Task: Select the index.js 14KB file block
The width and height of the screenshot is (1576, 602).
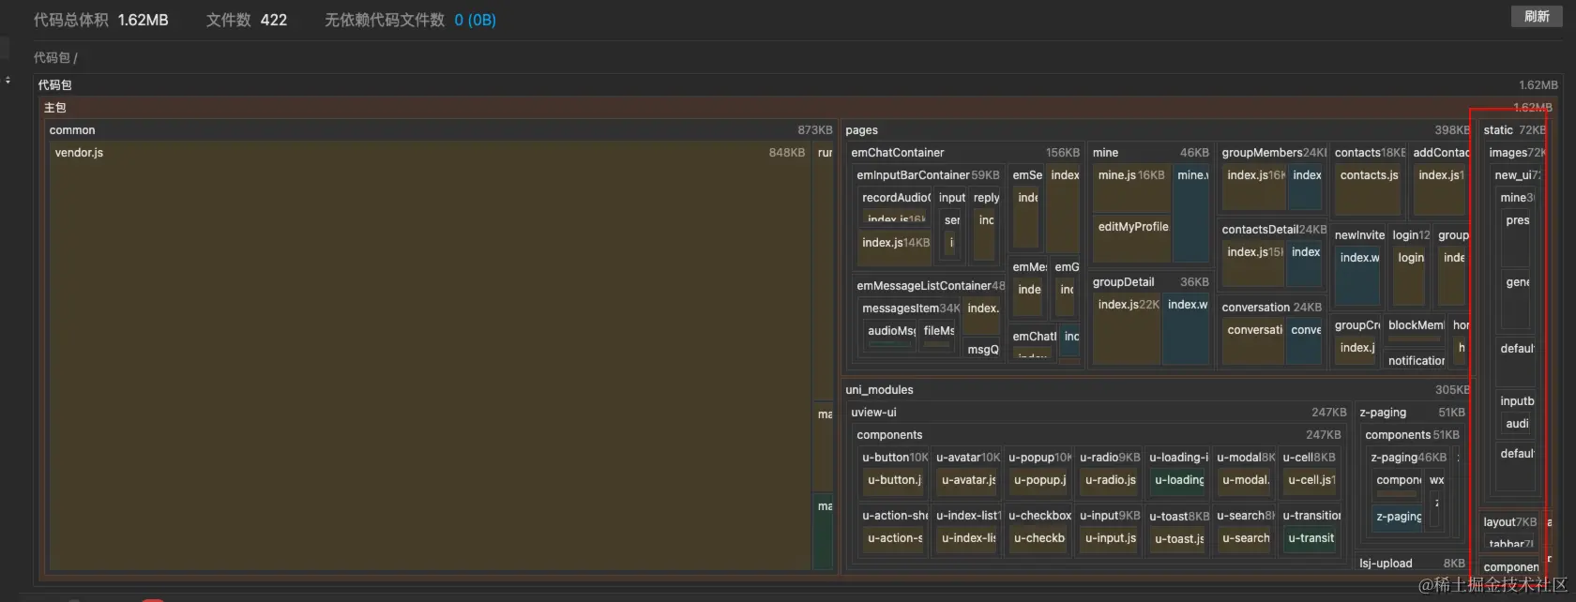Action: coord(895,247)
